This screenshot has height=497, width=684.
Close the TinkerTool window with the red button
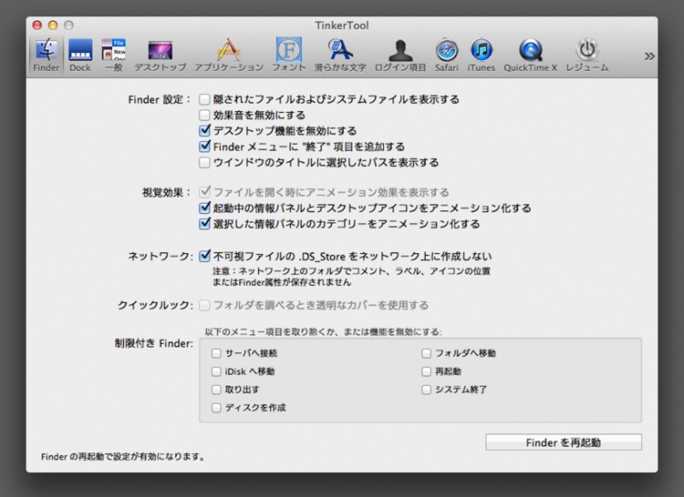click(37, 26)
